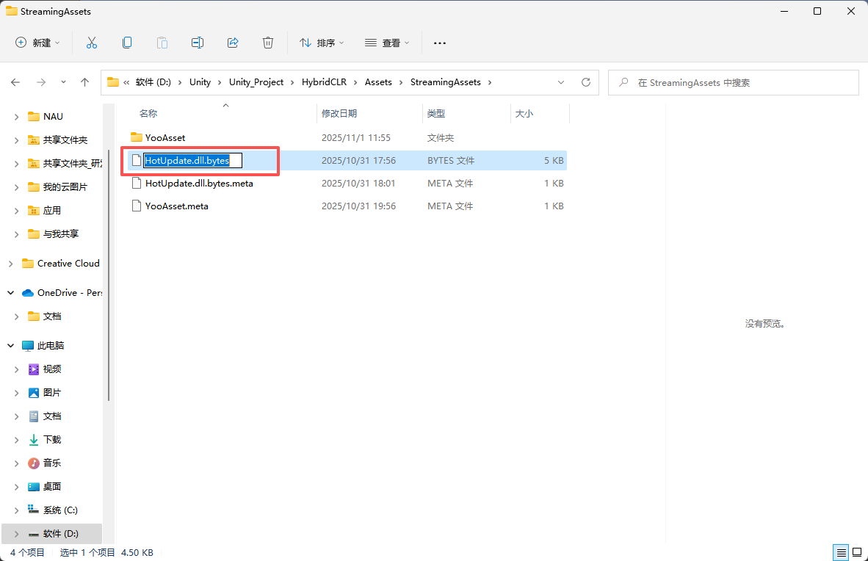Select NAU folder in navigation pane
Viewport: 868px width, 561px height.
(53, 116)
